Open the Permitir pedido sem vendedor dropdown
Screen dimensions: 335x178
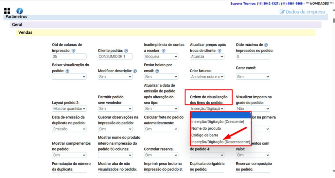tap(115, 109)
